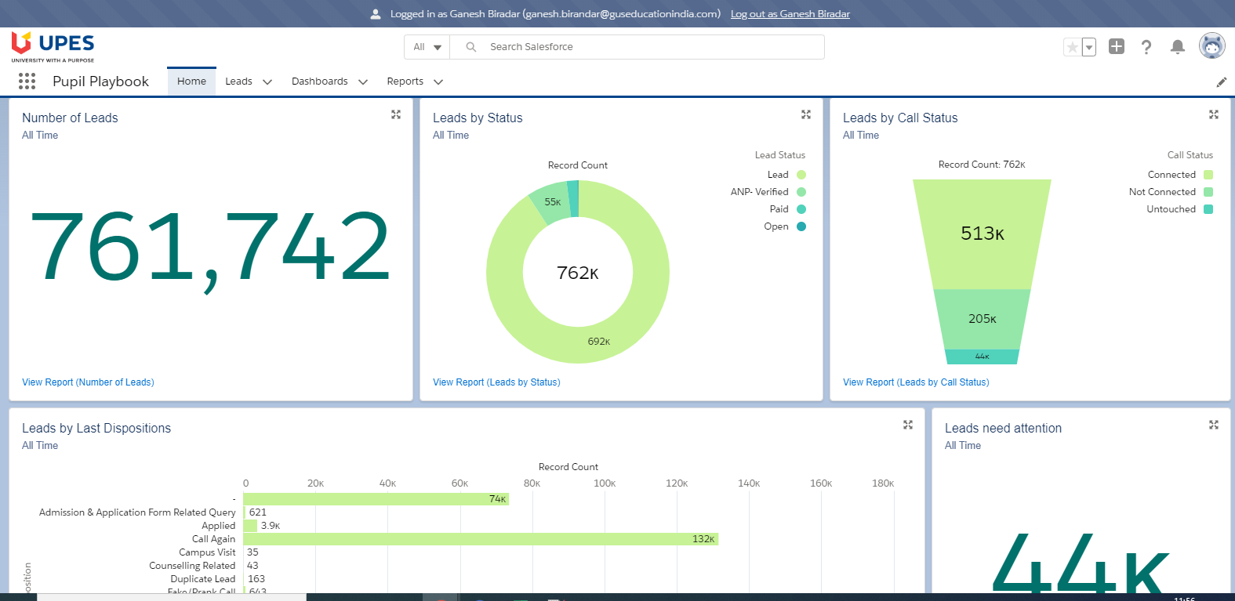1235x601 pixels.
Task: Click the Leads by Status title
Action: [478, 118]
